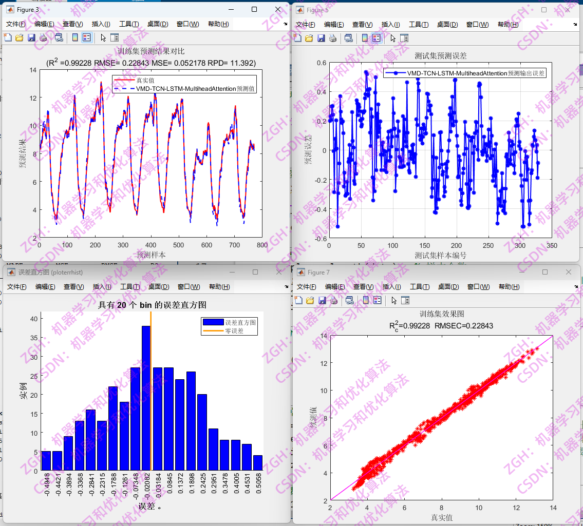Image resolution: width=583 pixels, height=526 pixels.
Task: Click the dock arrow in Figure 5 menu bar
Action: click(x=575, y=25)
